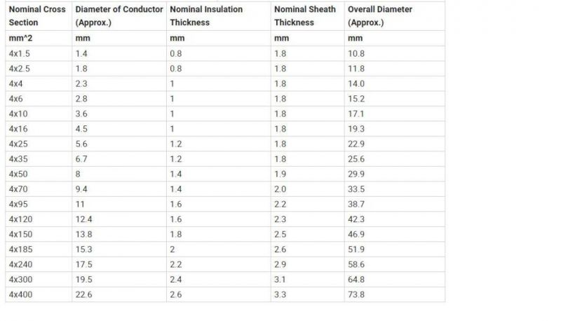Click the 4x1.5 cross section cell
561x321 pixels.
39,54
